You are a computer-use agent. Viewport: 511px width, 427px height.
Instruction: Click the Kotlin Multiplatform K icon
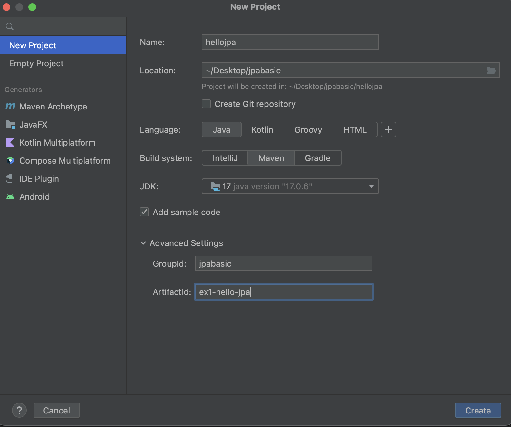click(x=10, y=142)
